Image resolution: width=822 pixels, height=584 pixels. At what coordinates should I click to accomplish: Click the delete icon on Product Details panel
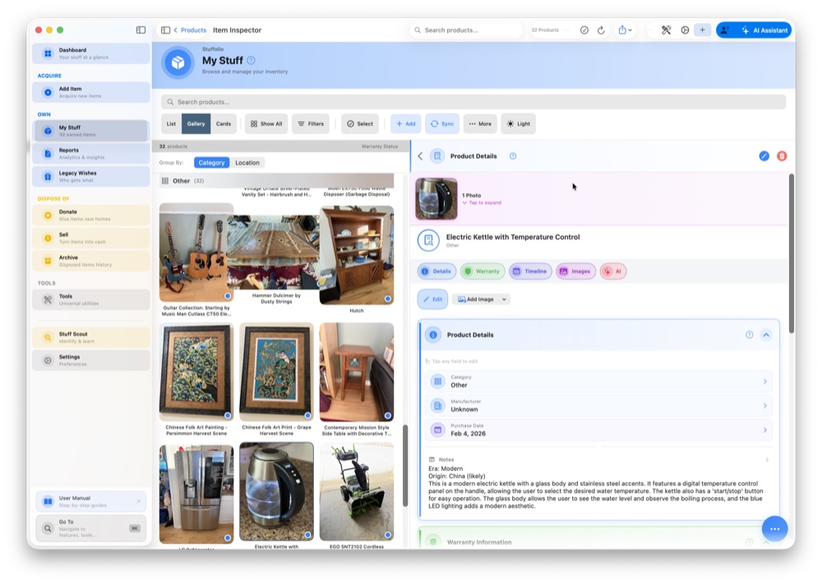click(x=783, y=155)
